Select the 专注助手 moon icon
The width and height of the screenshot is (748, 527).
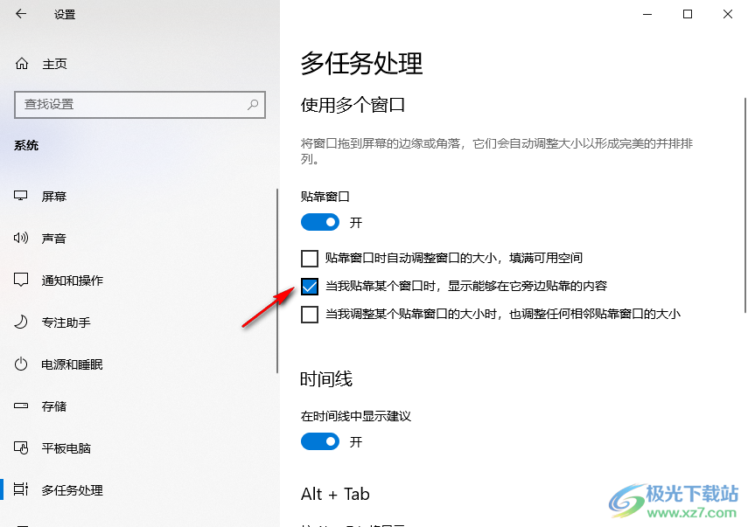[x=21, y=322]
